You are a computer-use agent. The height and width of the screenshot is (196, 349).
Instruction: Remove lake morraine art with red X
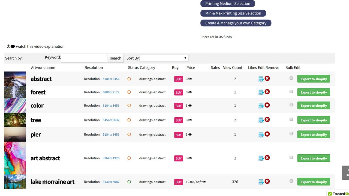tap(267, 181)
